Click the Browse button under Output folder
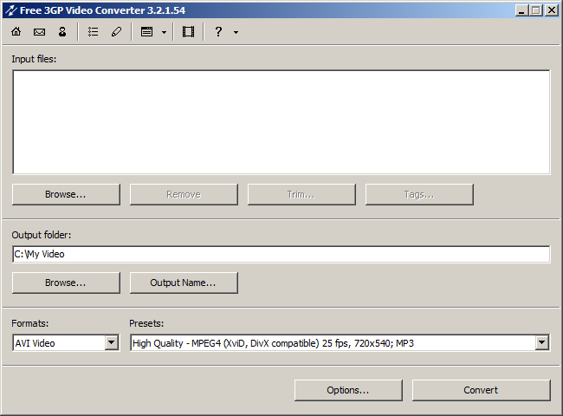563x416 pixels. [x=66, y=283]
